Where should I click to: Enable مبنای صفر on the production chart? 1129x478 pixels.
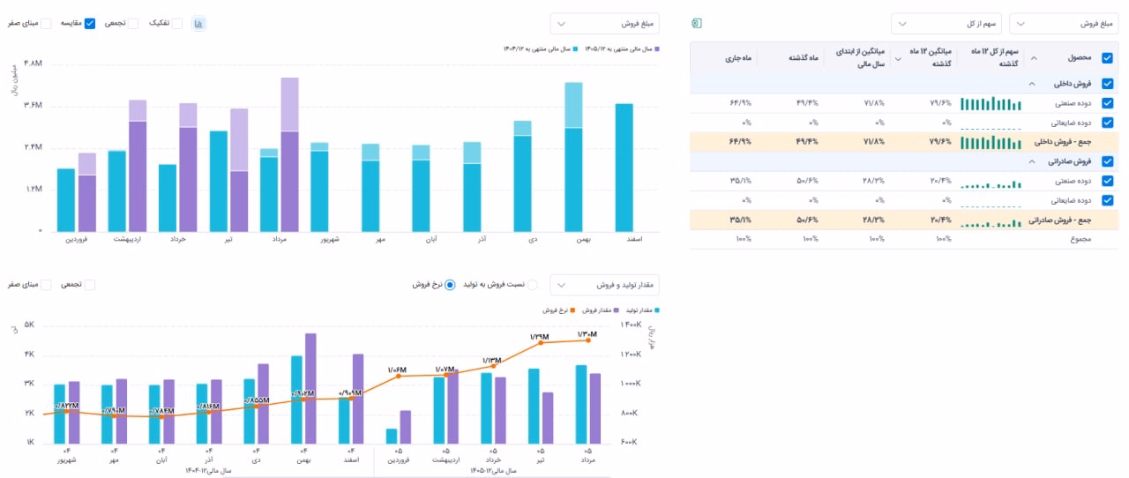click(x=46, y=285)
